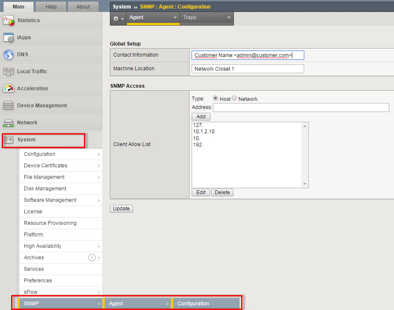The width and height of the screenshot is (394, 310).
Task: Select the Network type radio button
Action: point(234,98)
